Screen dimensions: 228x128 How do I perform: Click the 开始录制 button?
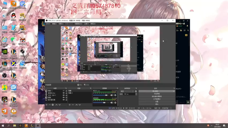click(156, 94)
